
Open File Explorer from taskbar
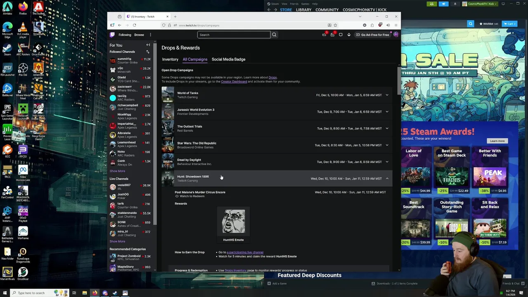point(85,293)
